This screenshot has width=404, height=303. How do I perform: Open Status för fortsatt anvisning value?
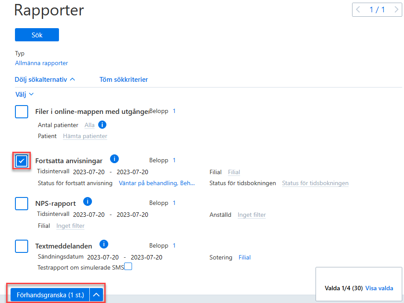tap(157, 183)
